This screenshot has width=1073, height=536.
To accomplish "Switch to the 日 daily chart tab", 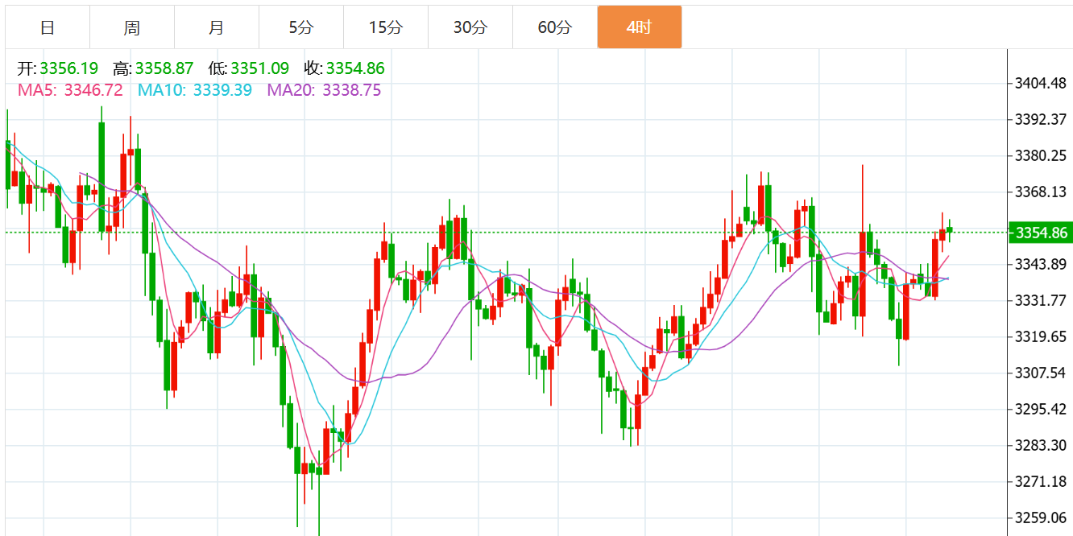I will (x=48, y=27).
